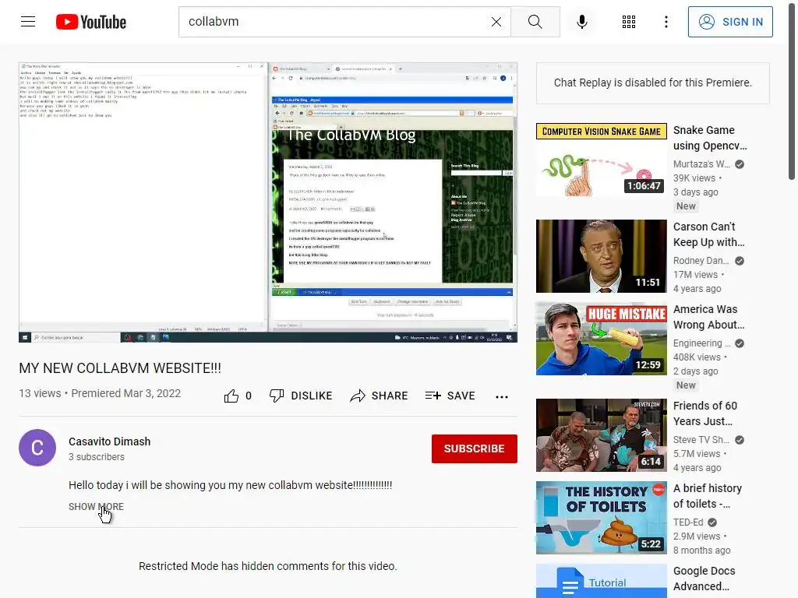The image size is (798, 598).
Task: Open the Carson Can't Keep Up thumbnail
Action: 601,256
